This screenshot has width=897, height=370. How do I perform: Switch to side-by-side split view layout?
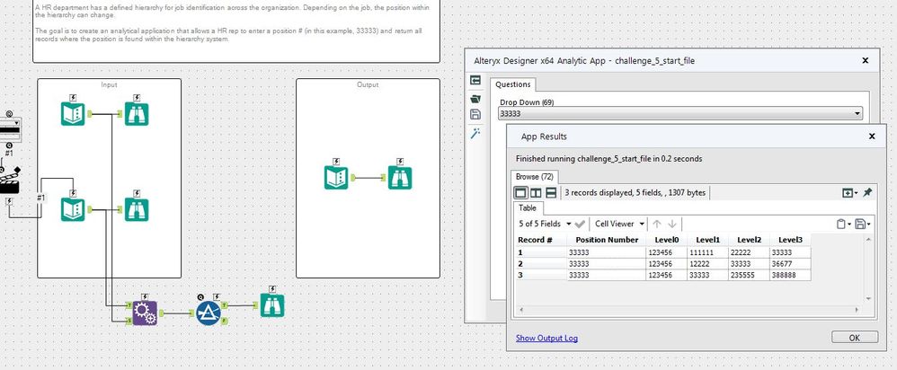[536, 193]
